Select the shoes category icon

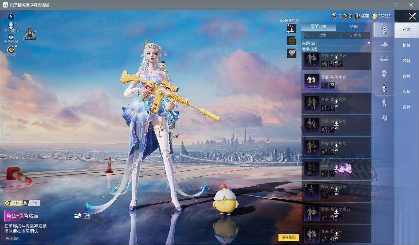tap(384, 117)
